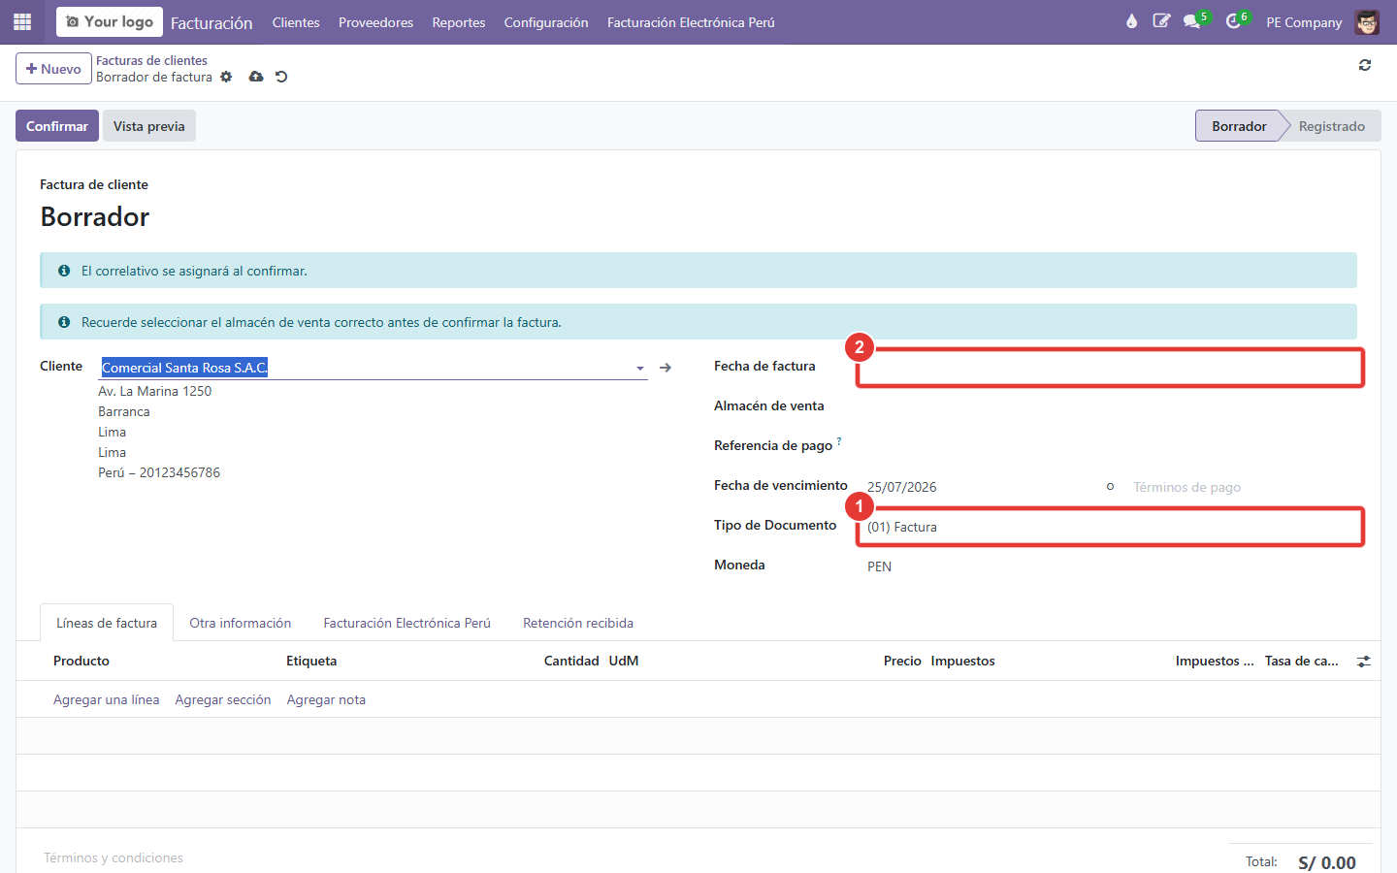Click the gear icon beside Borrador de factura
This screenshot has width=1397, height=873.
[x=226, y=77]
